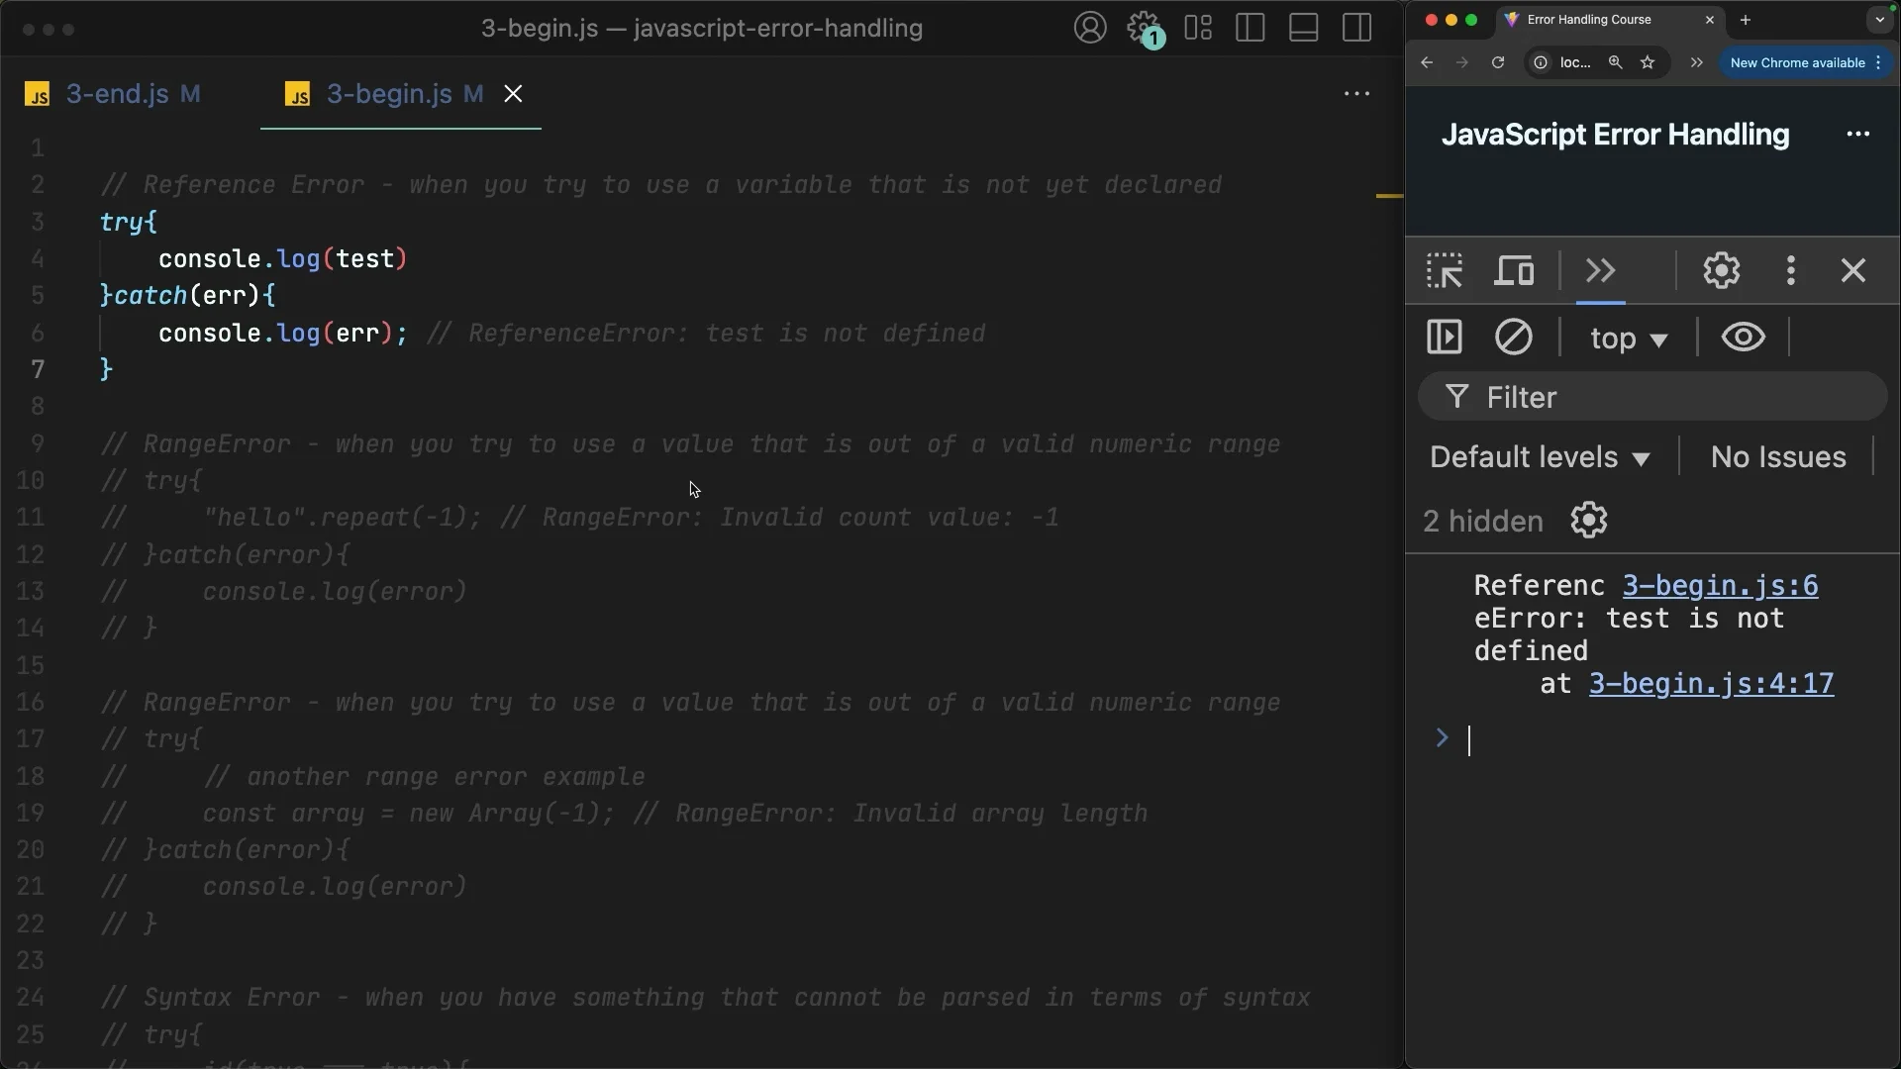
Task: Toggle the primary side bar layout icon
Action: coord(1251,28)
